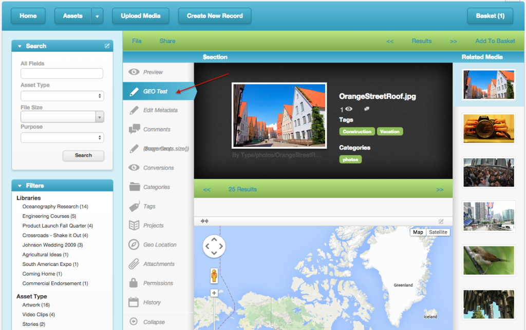Click the edit icon above the map
Viewport: 526px width, 330px height.
[x=441, y=221]
